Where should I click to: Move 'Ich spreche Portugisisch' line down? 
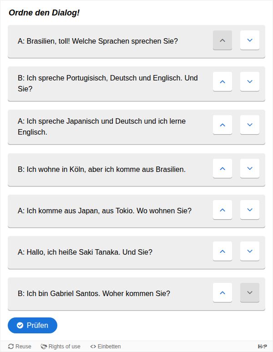[249, 82]
